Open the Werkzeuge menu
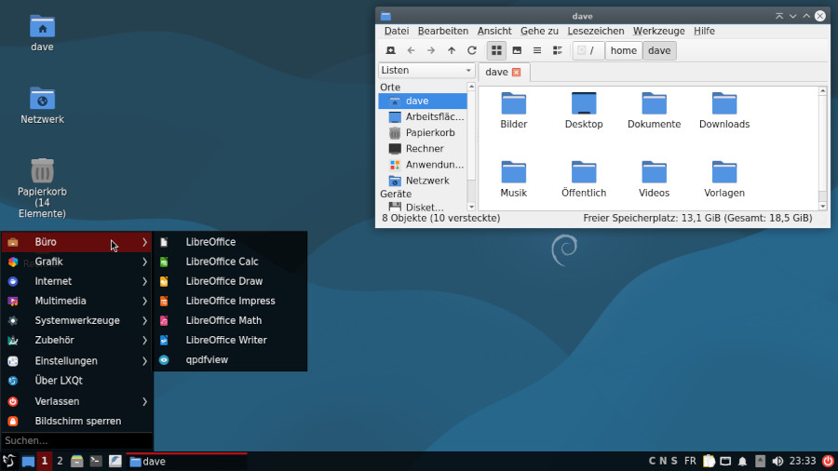This screenshot has width=838, height=471. [x=658, y=31]
